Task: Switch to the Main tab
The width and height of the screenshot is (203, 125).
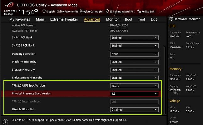Action: click(40, 19)
